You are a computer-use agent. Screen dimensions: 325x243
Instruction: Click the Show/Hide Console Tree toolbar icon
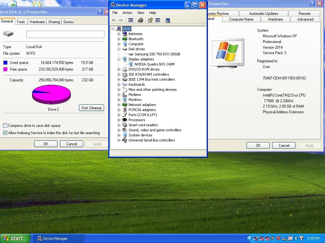130,20
